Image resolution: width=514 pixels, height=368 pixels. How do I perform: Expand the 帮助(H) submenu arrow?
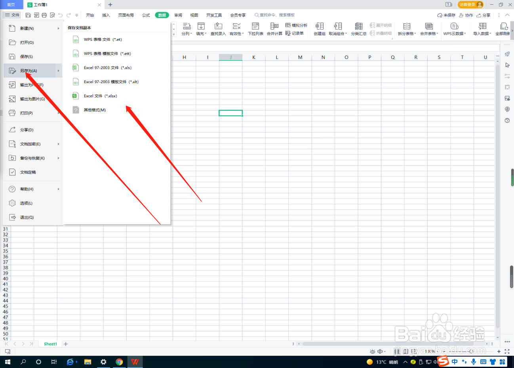(59, 189)
